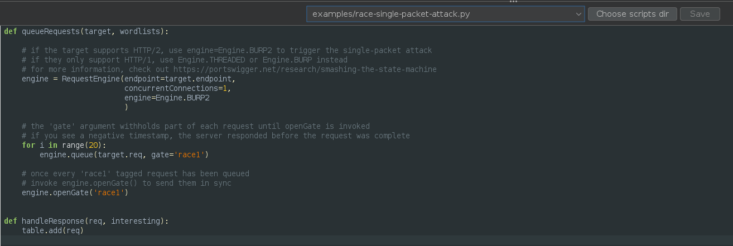Viewport: 733px width, 246px height.
Task: Click the comment about the negative timestamp
Action: (x=215, y=136)
